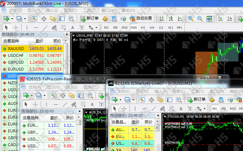Select vertical line tool in MultiBank drawing toolbar
Viewport: 243px width, 151px height.
[27, 28]
